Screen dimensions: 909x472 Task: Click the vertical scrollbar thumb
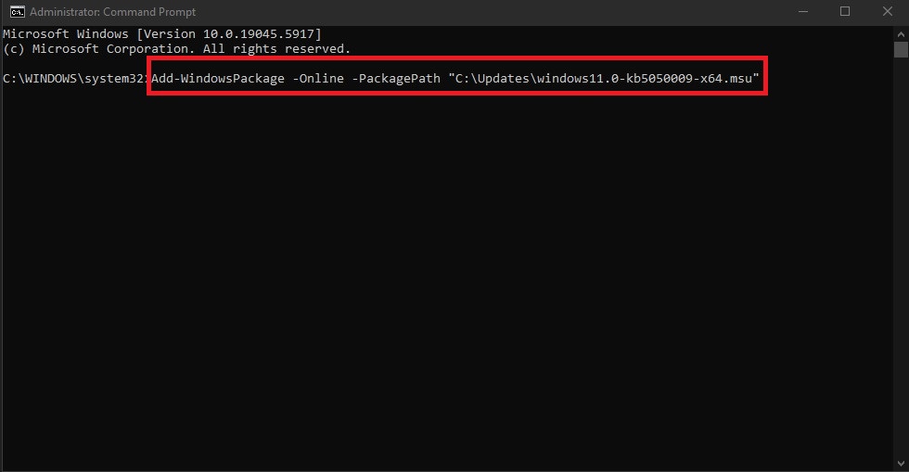(900, 49)
